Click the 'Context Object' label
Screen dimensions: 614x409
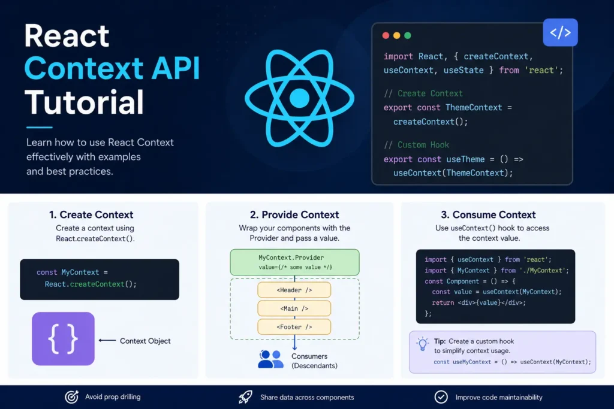145,341
